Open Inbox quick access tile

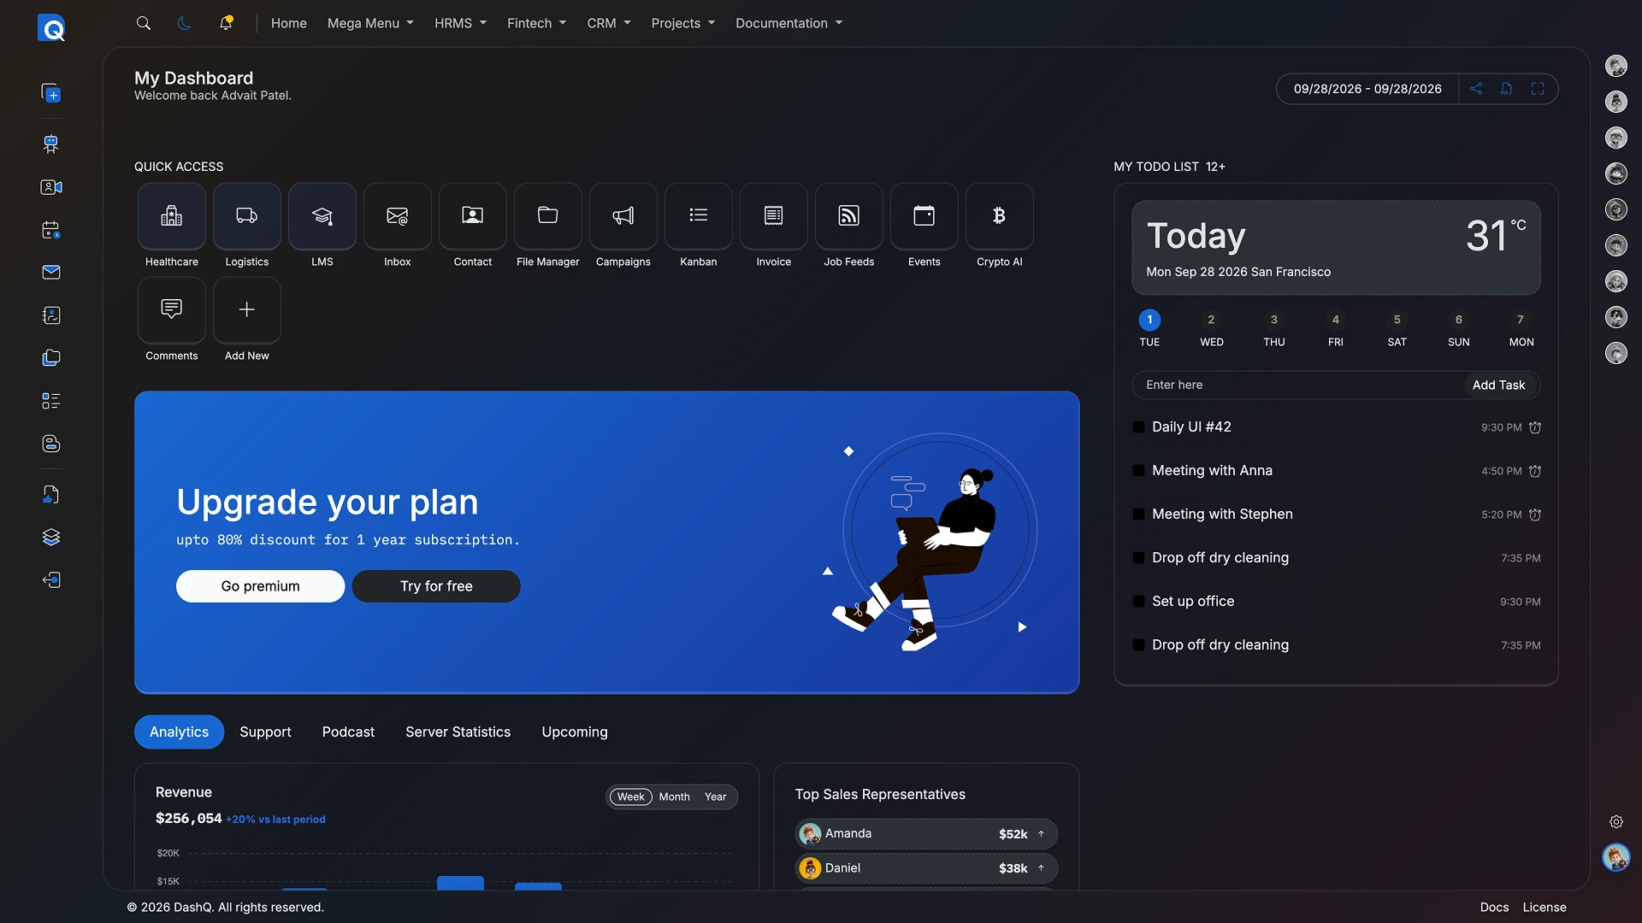(398, 216)
